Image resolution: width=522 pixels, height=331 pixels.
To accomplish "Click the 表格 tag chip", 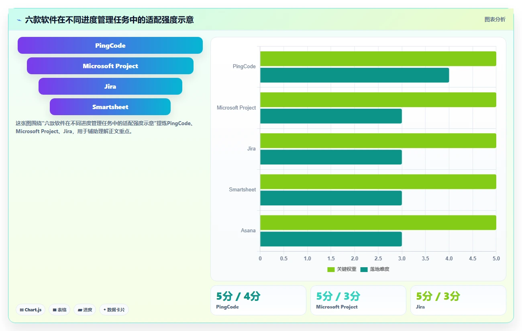I will [59, 310].
